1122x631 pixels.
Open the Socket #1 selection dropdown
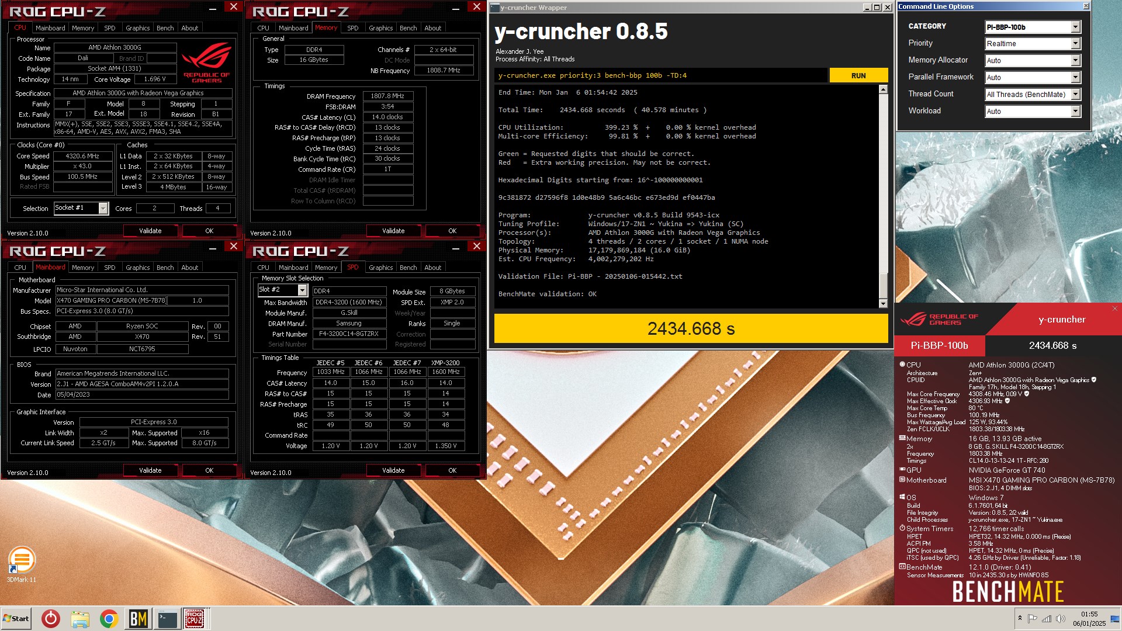pos(81,208)
